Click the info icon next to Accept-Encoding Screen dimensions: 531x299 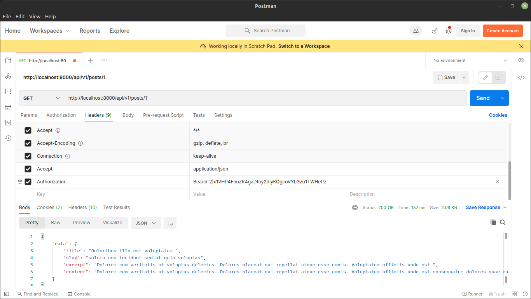80,143
